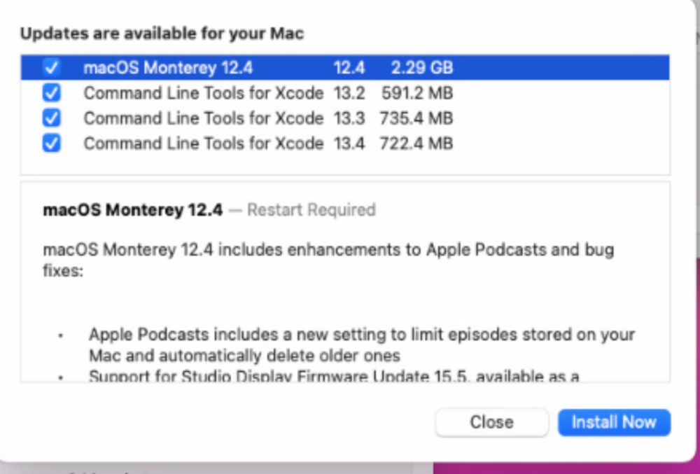
Task: Click the bold macOS Monterey 12.4 description title
Action: click(132, 210)
